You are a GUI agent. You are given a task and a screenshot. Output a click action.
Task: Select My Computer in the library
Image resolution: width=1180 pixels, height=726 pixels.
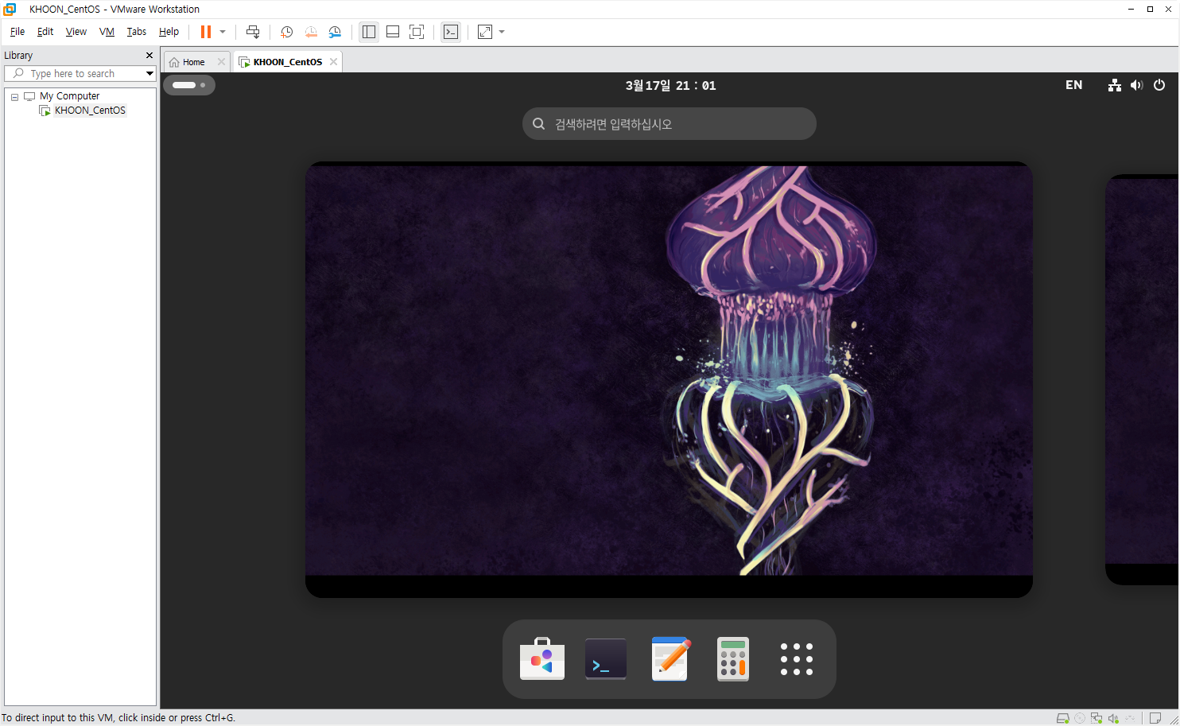[69, 96]
